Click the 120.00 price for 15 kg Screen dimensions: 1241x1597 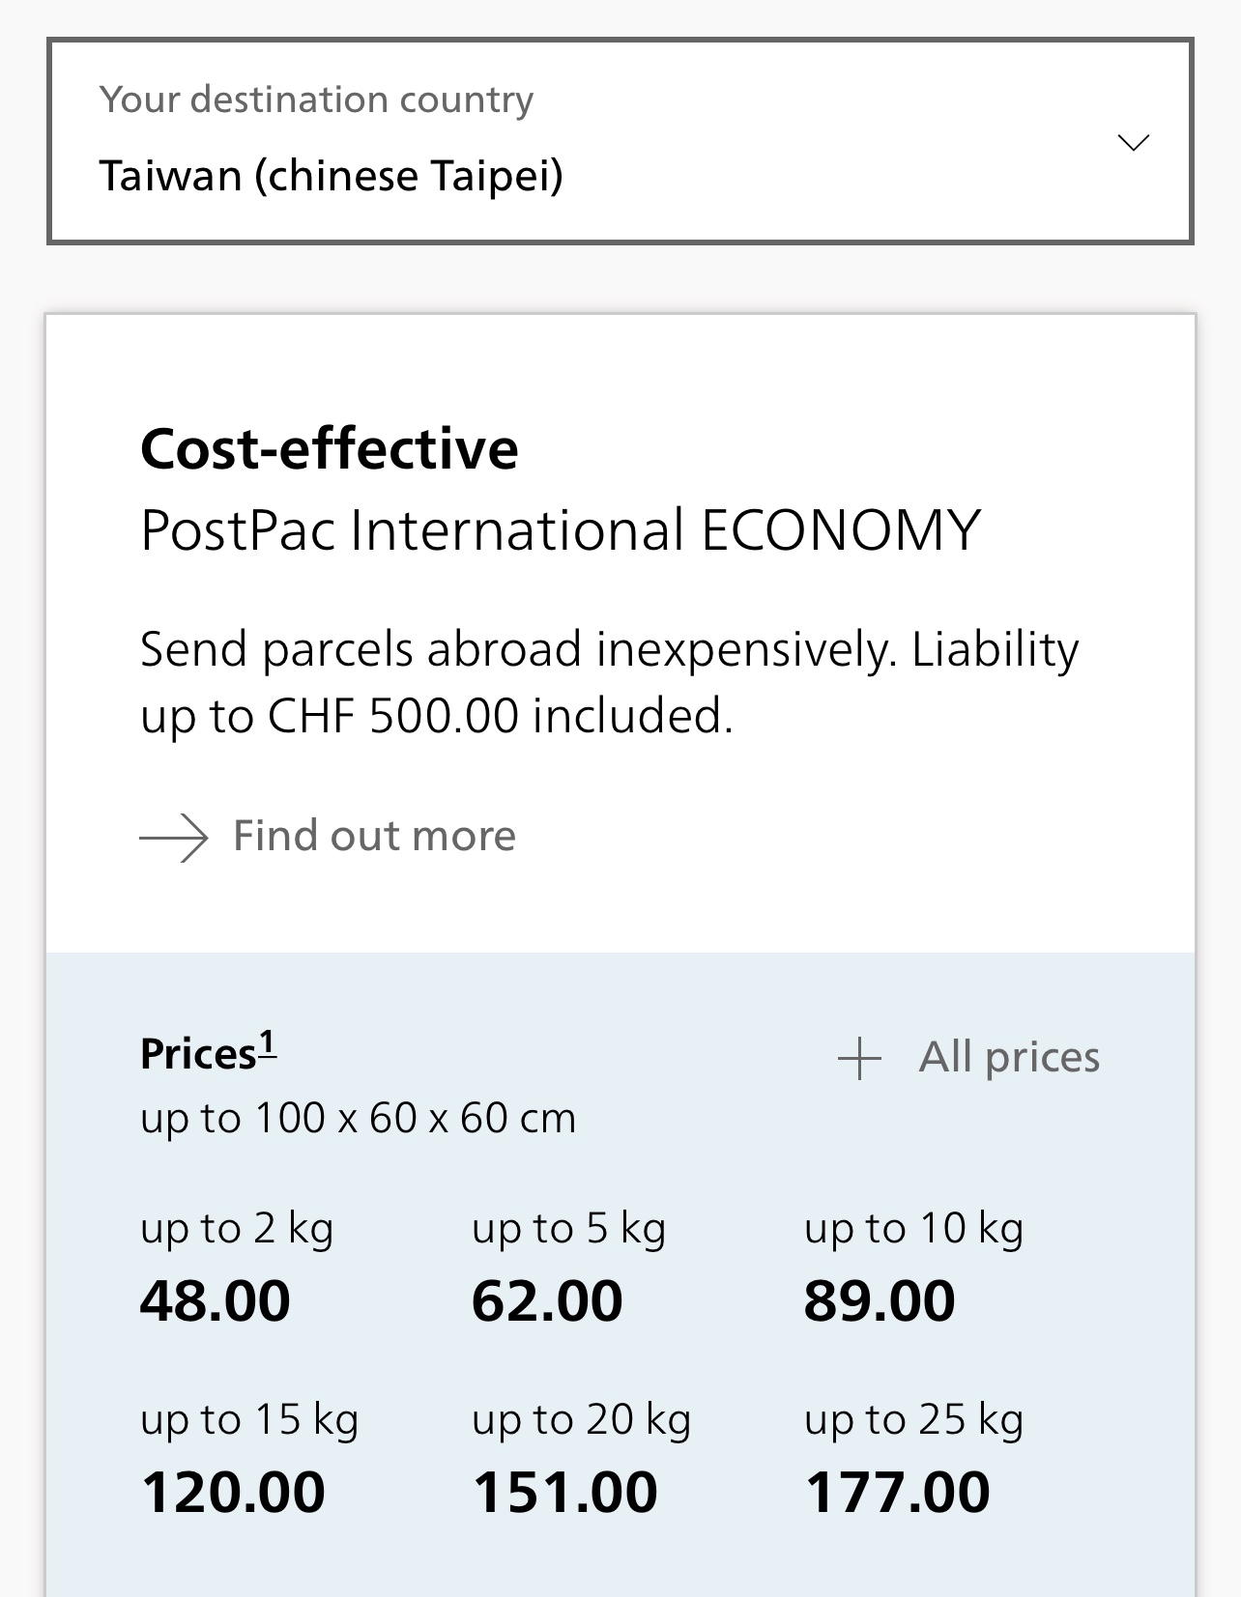233,1492
